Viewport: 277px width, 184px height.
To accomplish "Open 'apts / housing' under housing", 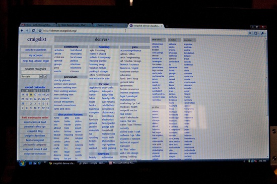I will click(x=97, y=50).
